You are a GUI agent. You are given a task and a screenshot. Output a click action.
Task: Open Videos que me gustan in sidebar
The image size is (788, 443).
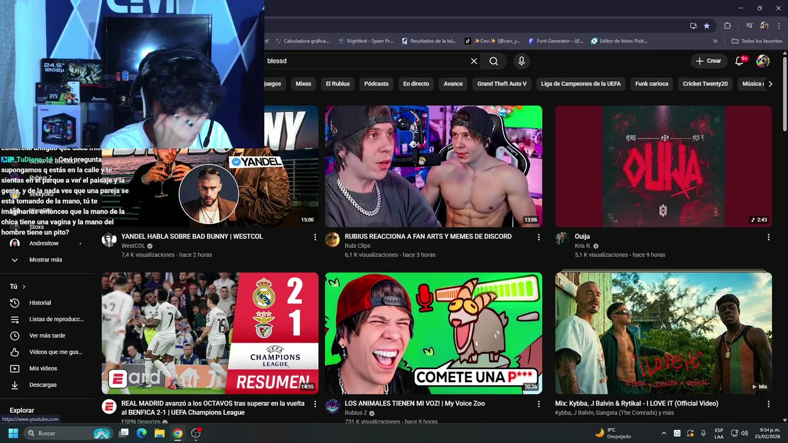[47, 352]
